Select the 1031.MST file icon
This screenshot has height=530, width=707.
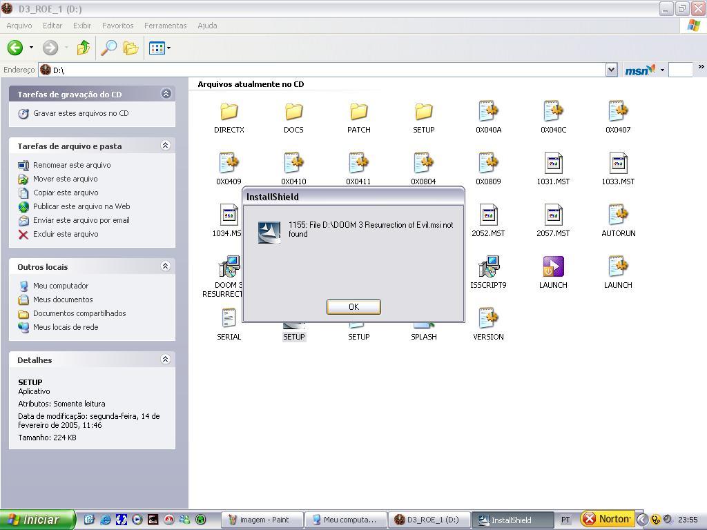point(553,163)
